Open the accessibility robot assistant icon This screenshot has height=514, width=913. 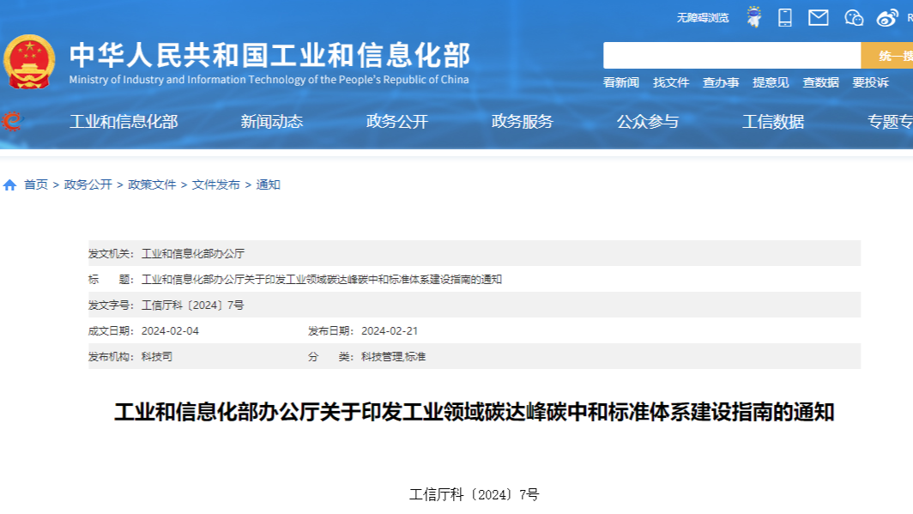pos(754,17)
